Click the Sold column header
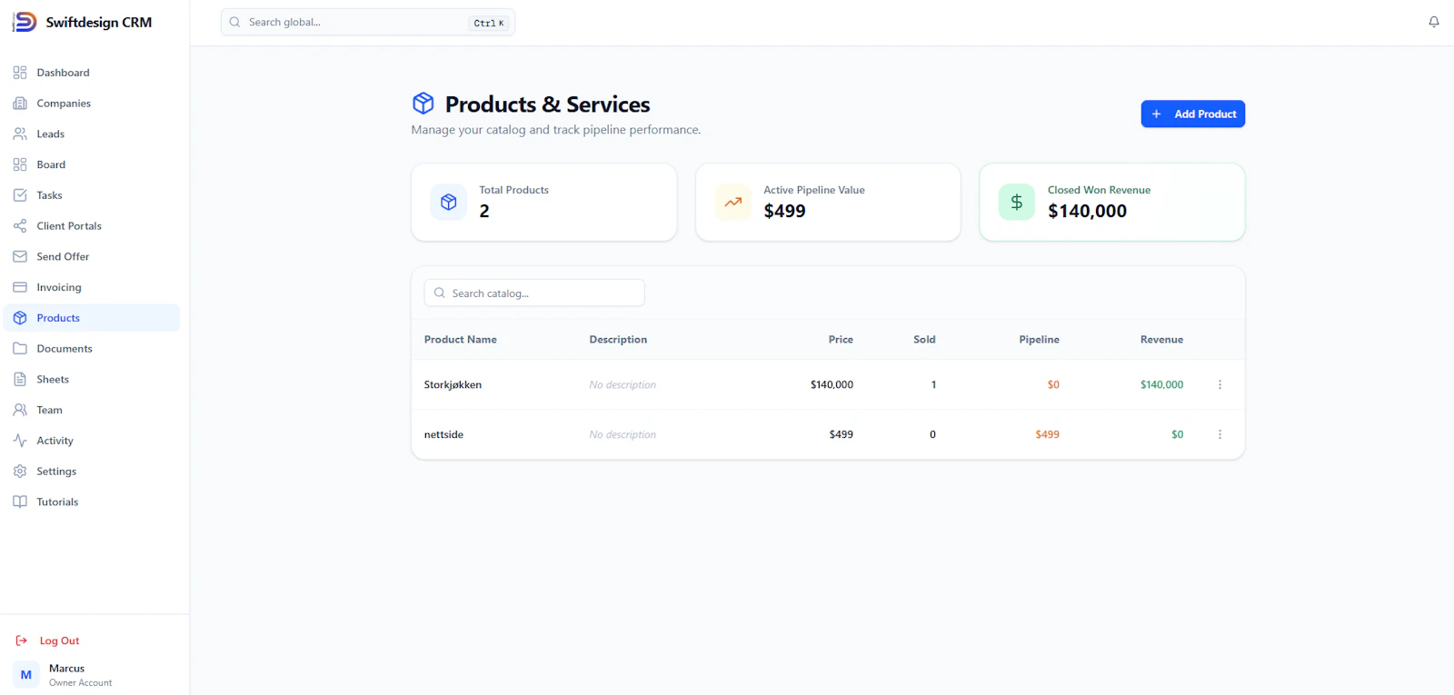 click(924, 340)
